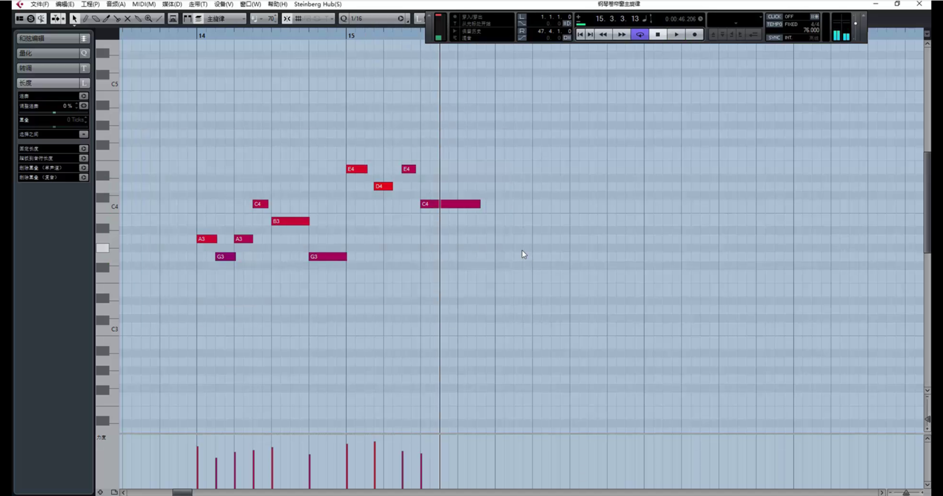
Task: Open the 主旋律 part selection dropdown
Action: (225, 19)
